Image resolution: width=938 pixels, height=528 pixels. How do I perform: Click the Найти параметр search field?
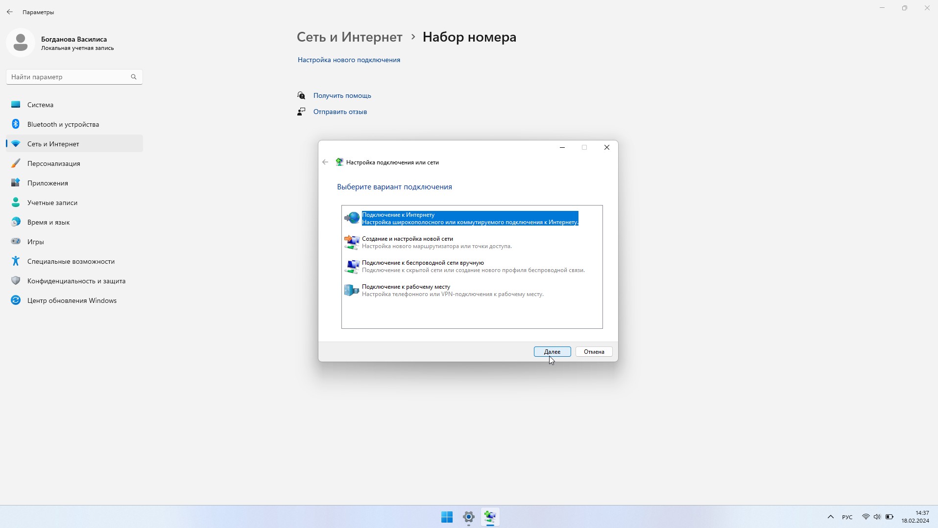click(x=69, y=77)
